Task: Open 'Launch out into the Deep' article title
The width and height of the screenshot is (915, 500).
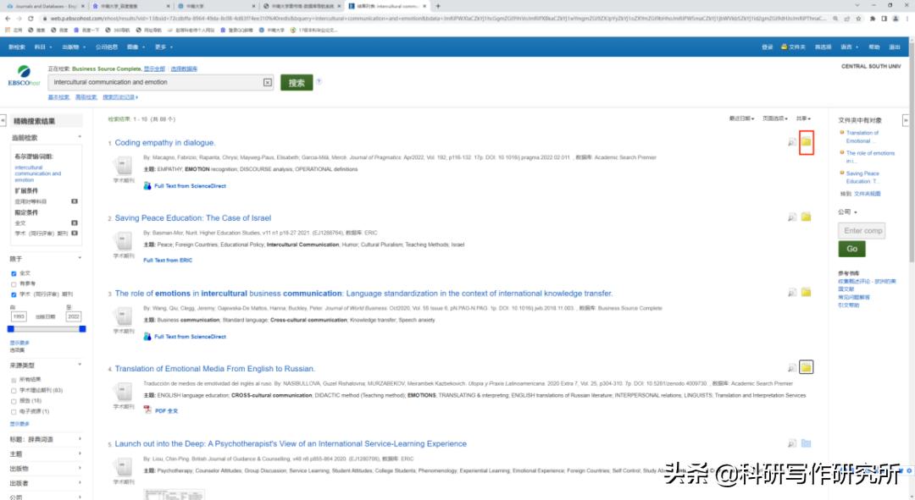Action: [x=291, y=443]
